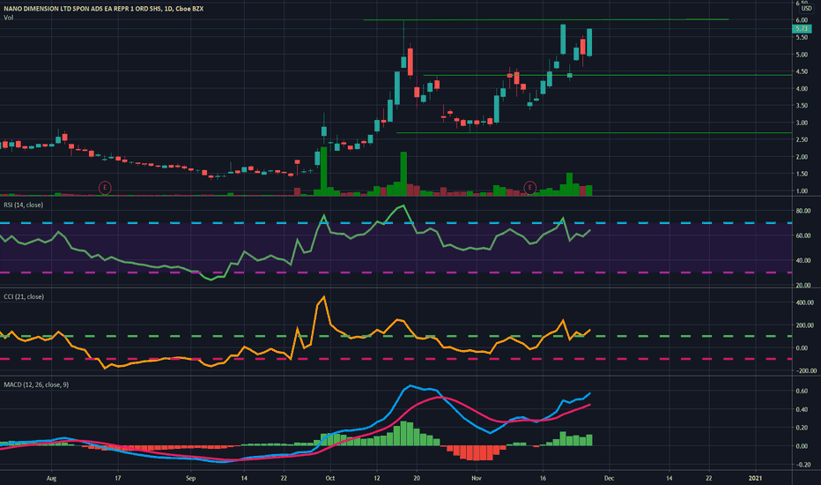Click the 400.00 CCI scale label
This screenshot has width=821, height=485.
805,302
